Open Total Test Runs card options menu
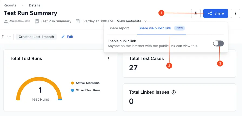This screenshot has height=116, width=242. [108, 59]
